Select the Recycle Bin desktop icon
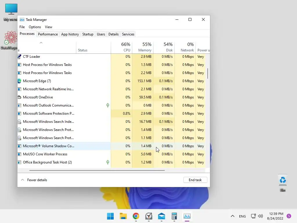297x223 pixels. coord(282,183)
